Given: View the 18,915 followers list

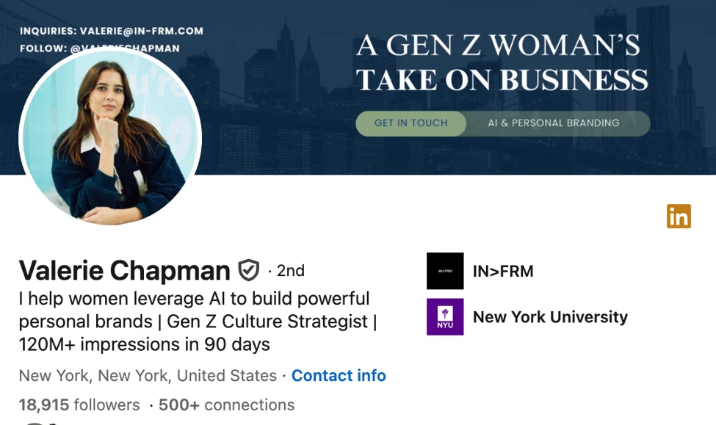Looking at the screenshot, I should point(79,405).
